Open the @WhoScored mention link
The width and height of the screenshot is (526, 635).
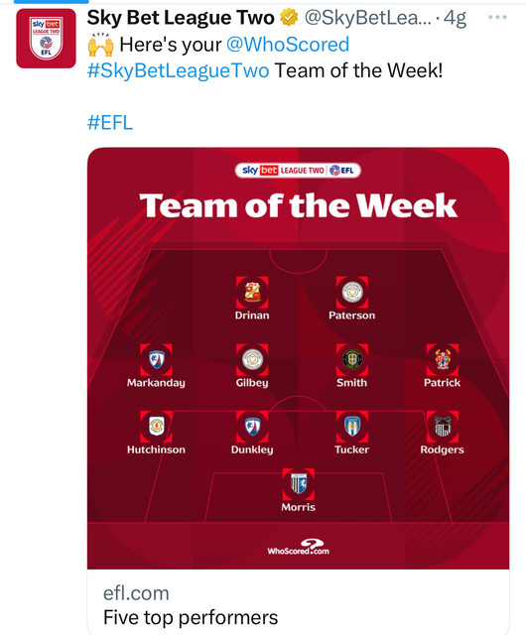(x=287, y=44)
